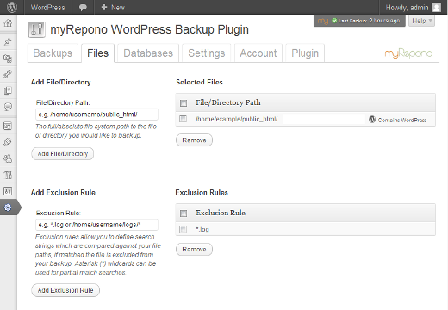Select the /home/example/public_html/ row checkbox

pos(183,119)
